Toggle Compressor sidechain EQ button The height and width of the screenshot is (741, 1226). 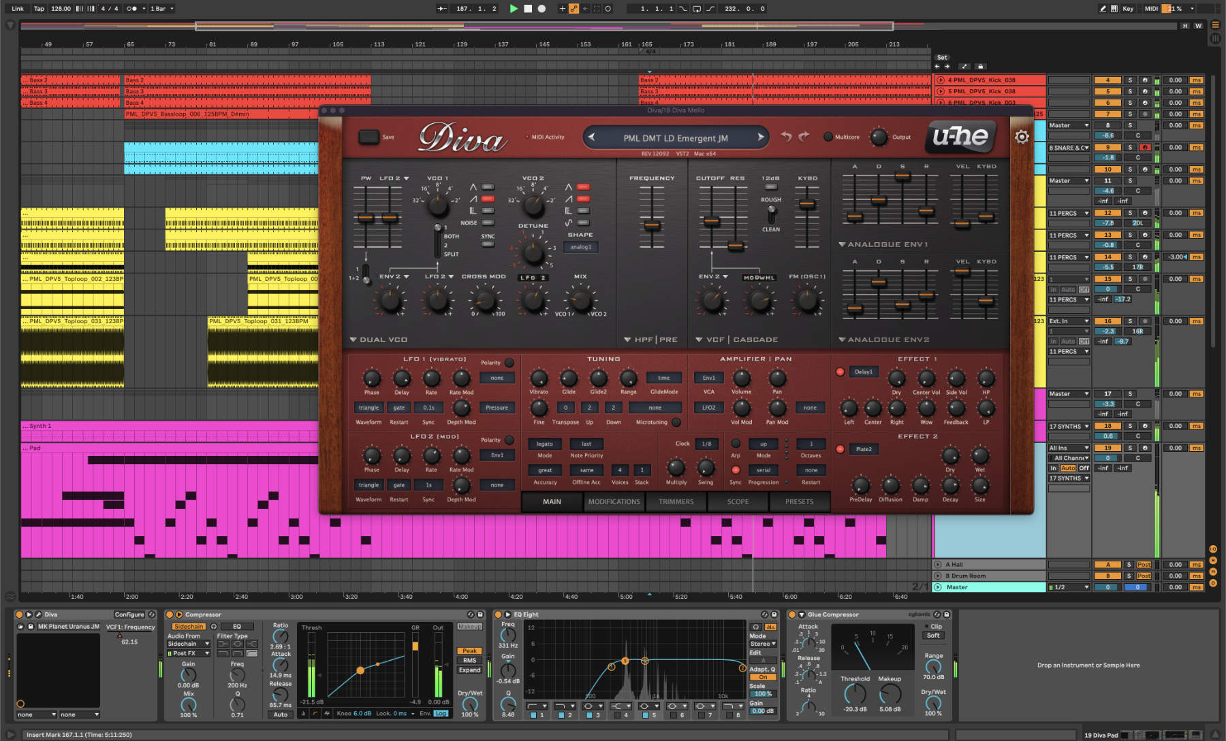(236, 627)
